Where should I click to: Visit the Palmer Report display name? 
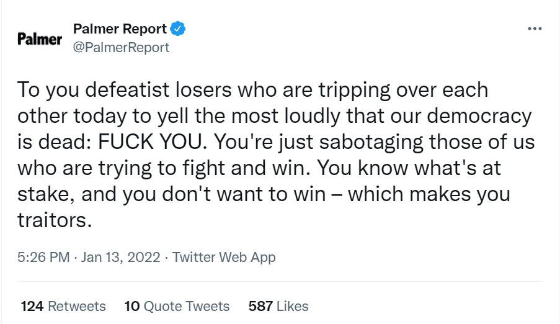click(120, 29)
